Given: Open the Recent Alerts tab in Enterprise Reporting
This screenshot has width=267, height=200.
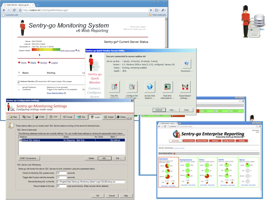Looking at the screenshot, I should 202,141.
